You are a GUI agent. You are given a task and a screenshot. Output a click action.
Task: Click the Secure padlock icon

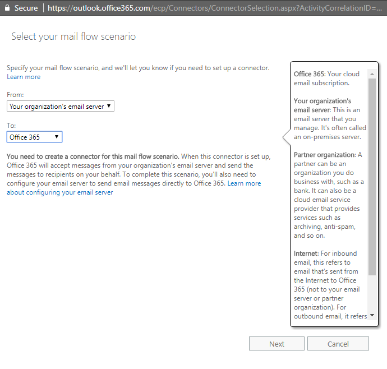[x=7, y=8]
